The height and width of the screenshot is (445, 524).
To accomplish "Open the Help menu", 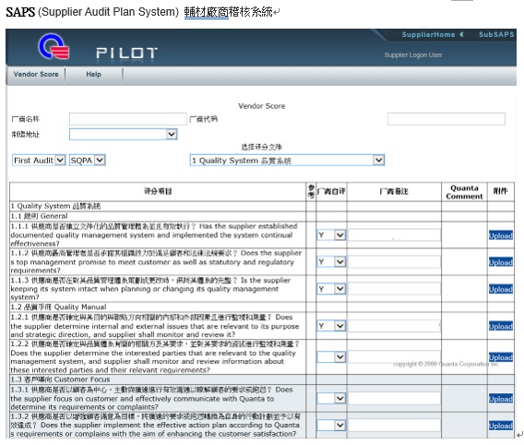I will tap(93, 74).
